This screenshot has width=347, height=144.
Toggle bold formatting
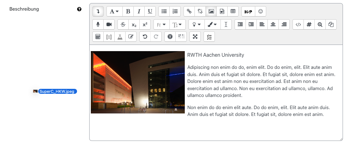coord(128,12)
